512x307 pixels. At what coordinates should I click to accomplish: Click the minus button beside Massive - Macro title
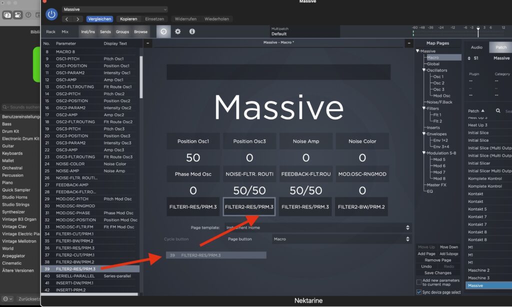point(409,43)
